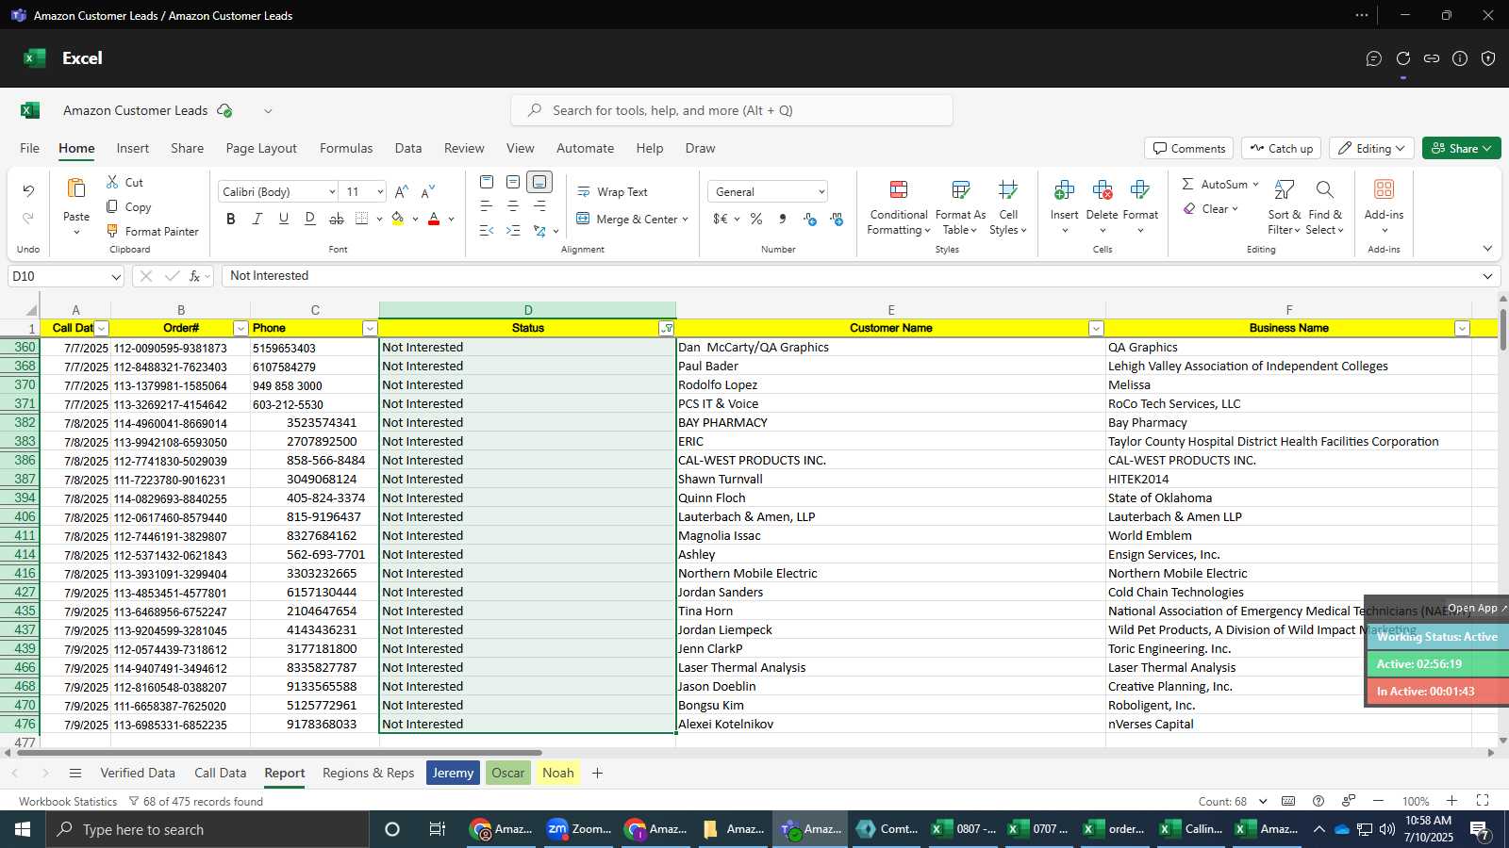Image resolution: width=1509 pixels, height=848 pixels.
Task: Toggle Wrap Text
Action: tap(612, 191)
